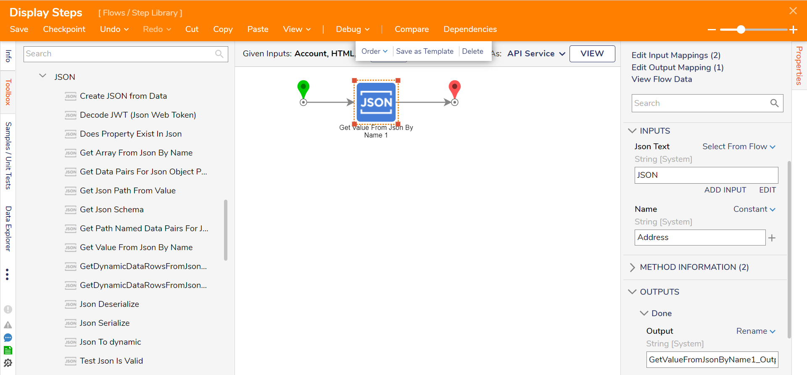Collapse the INPUTS section
The image size is (807, 375).
pos(632,131)
